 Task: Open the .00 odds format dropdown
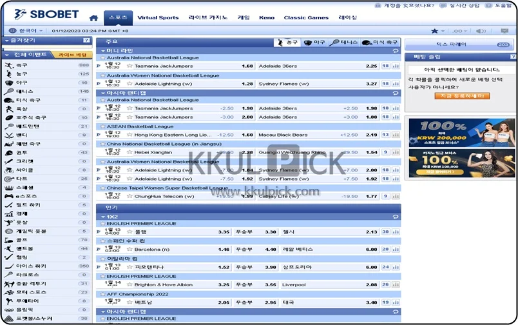coord(459,31)
